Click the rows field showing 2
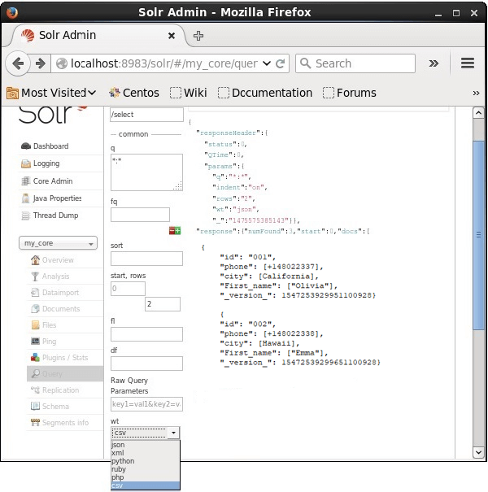488x492 pixels. [163, 304]
